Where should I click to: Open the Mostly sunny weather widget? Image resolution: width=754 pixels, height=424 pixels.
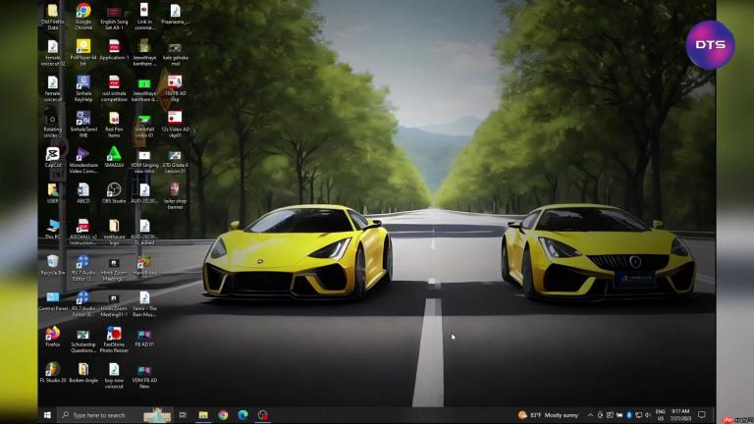pyautogui.click(x=548, y=415)
